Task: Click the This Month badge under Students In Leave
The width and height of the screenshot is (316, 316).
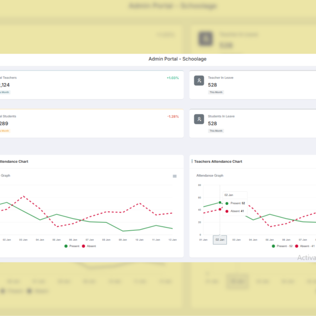Action: pos(216,131)
